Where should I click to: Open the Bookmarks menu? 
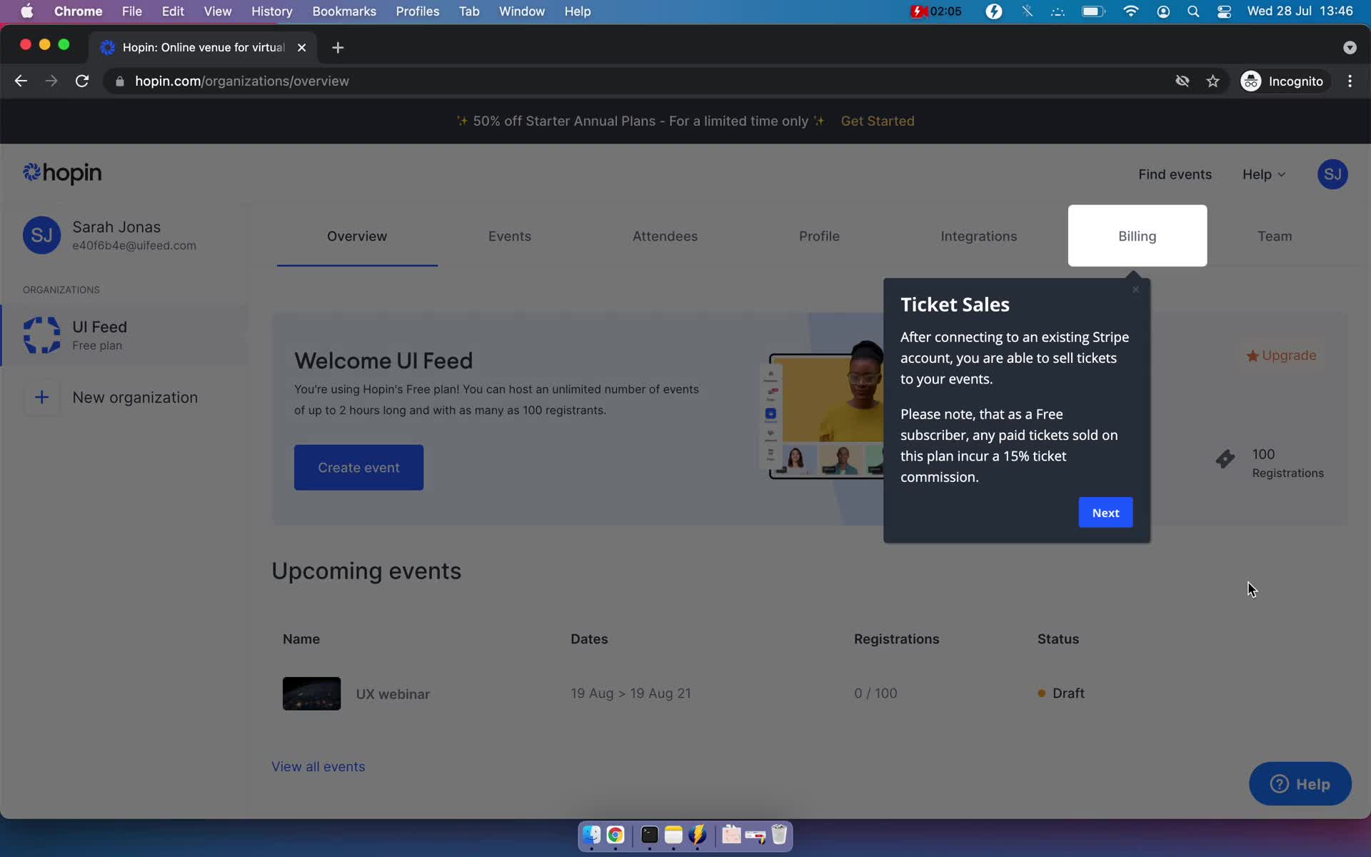click(x=343, y=11)
